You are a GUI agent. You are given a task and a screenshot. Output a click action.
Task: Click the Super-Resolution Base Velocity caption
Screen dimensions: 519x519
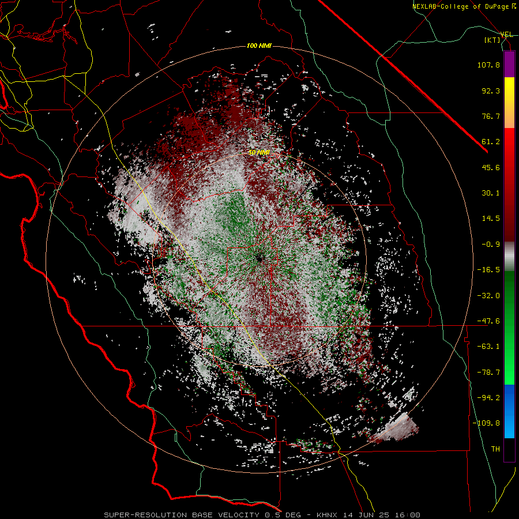(x=262, y=515)
